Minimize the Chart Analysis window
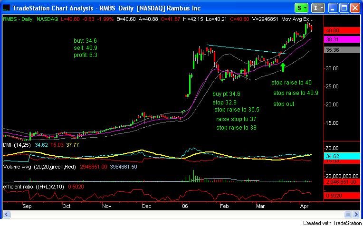The image size is (363, 226). [333, 9]
